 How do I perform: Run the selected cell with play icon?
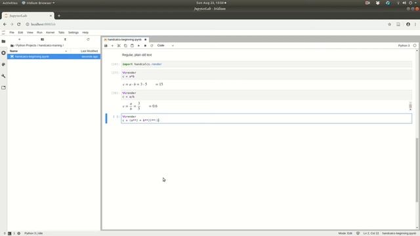point(138,46)
